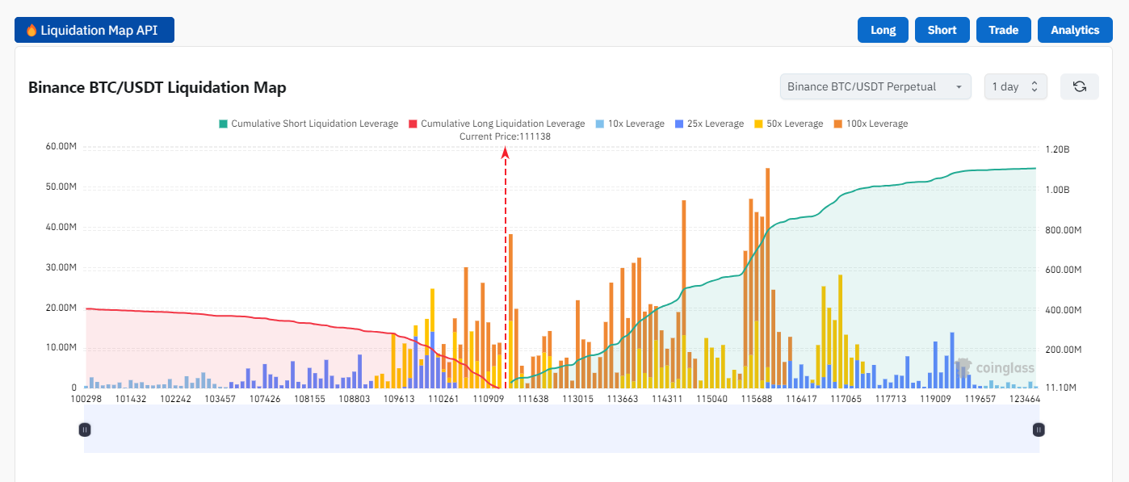Click the 1.20B right axis label
Screen dimensions: 1129x482
pyautogui.click(x=1057, y=150)
